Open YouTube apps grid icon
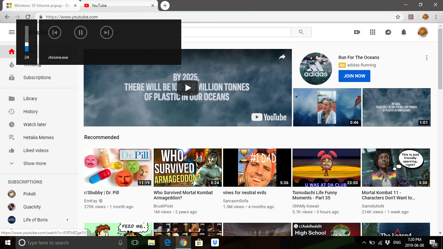The image size is (443, 249). (373, 32)
